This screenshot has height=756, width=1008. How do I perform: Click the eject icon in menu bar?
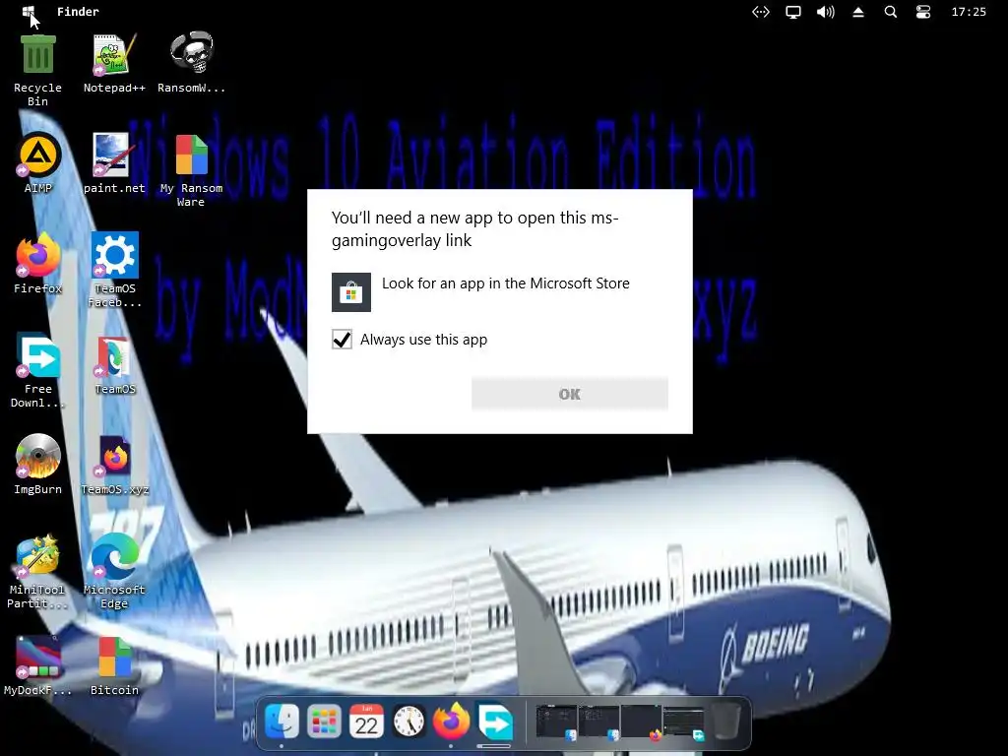[858, 12]
